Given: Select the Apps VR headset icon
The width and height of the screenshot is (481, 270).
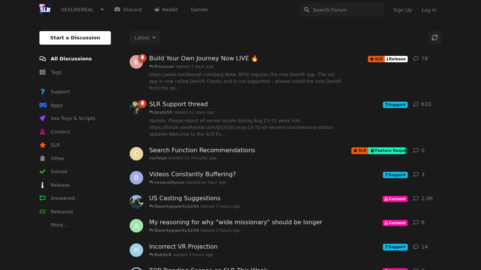Looking at the screenshot, I should [43, 105].
